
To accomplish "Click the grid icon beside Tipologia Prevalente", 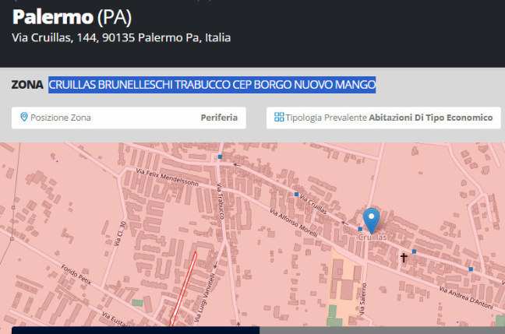I will click(279, 117).
